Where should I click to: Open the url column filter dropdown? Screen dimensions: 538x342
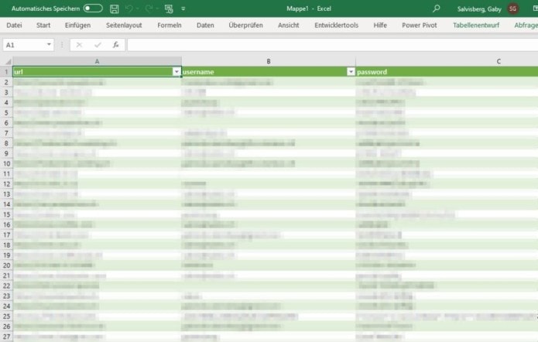coord(176,72)
